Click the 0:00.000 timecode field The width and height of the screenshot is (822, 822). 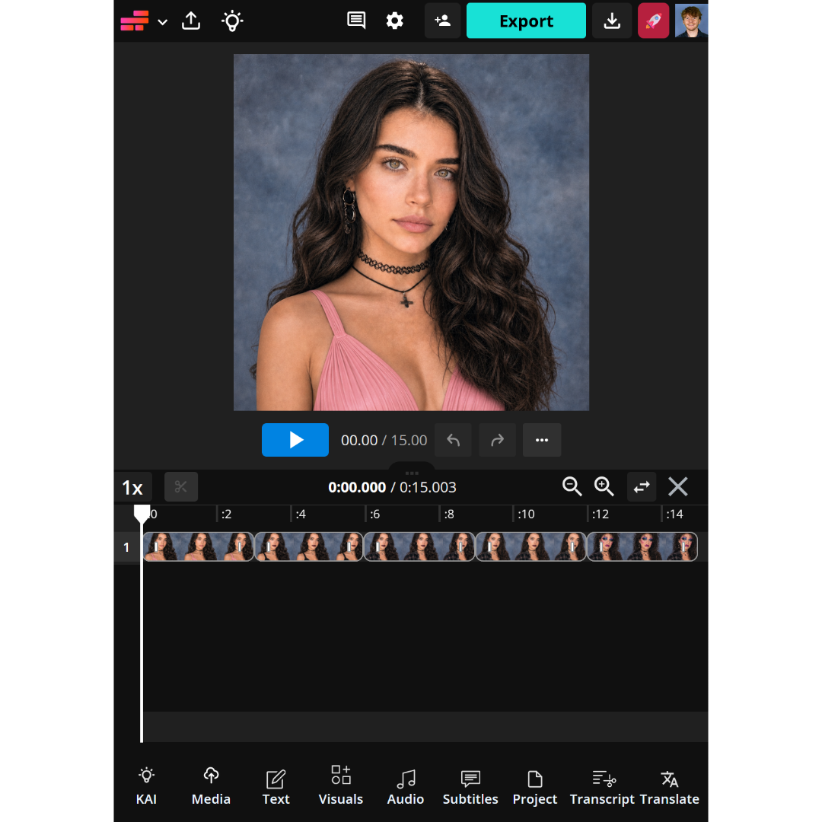tap(357, 488)
